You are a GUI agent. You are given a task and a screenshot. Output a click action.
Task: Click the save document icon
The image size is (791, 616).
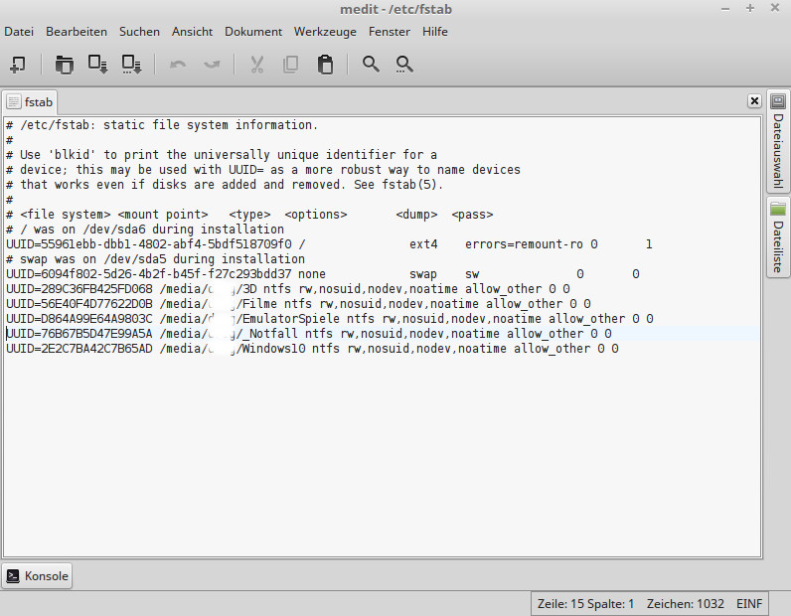point(97,65)
